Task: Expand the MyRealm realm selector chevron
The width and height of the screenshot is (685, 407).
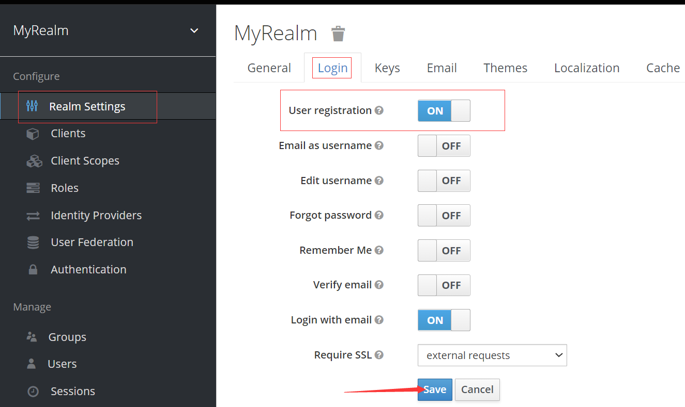Action: (194, 31)
